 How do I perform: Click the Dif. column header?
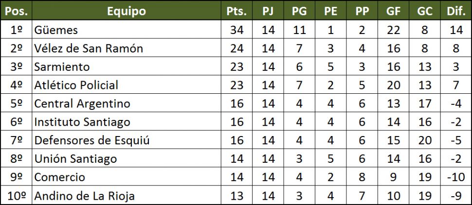tap(456, 11)
